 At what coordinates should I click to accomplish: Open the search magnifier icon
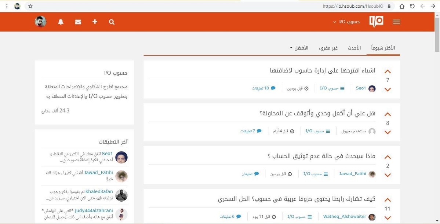pos(112,22)
